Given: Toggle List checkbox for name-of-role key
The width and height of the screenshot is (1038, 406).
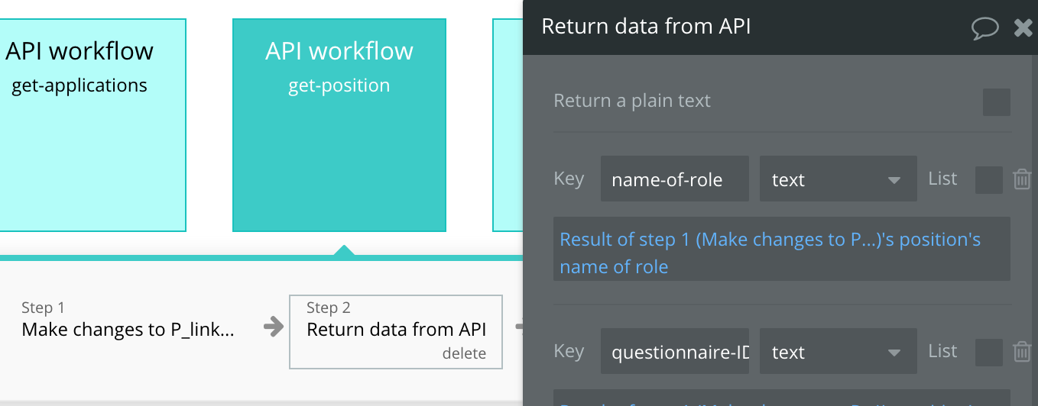Looking at the screenshot, I should pos(988,180).
